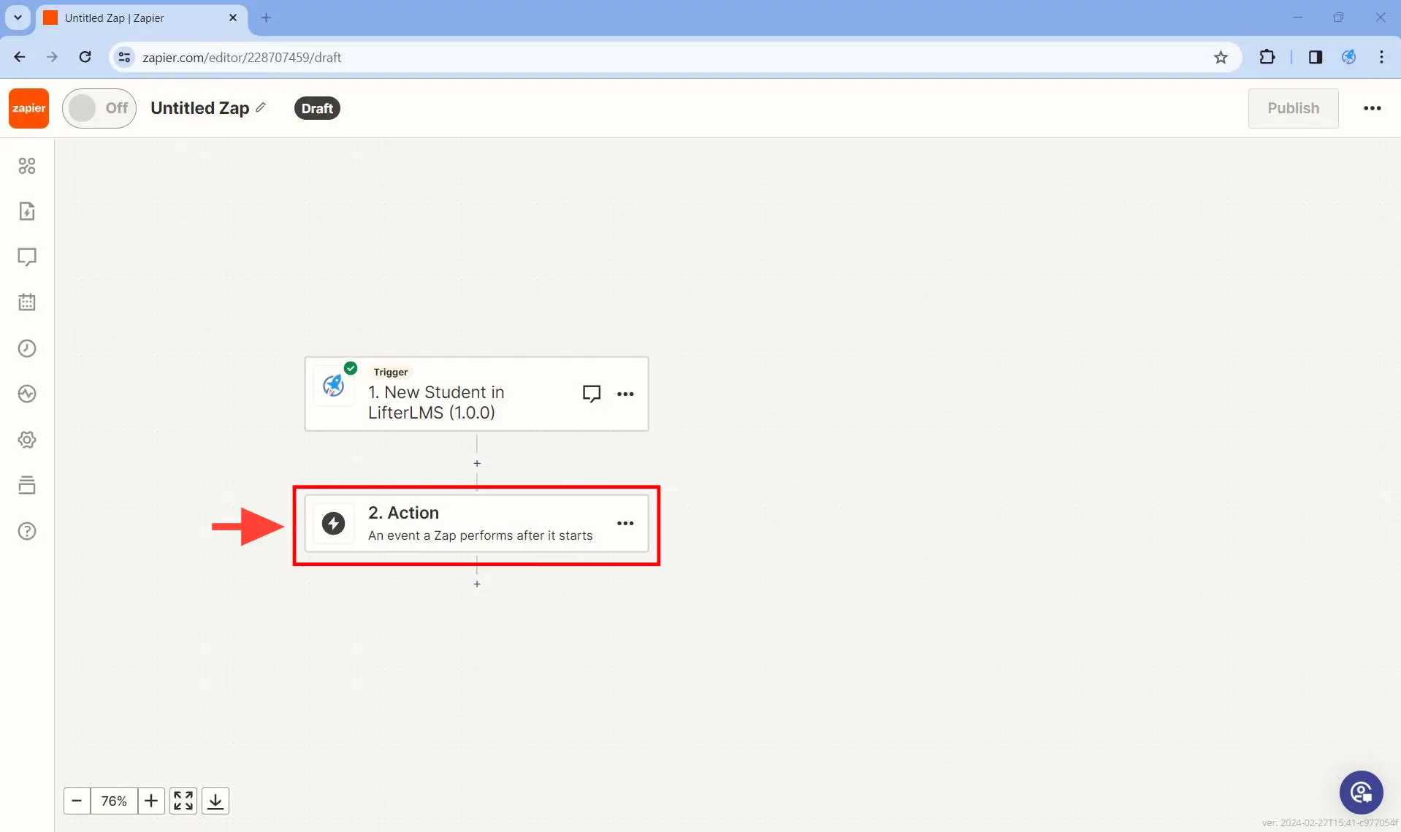Click the 76% zoom level field
This screenshot has width=1401, height=832.
click(114, 801)
